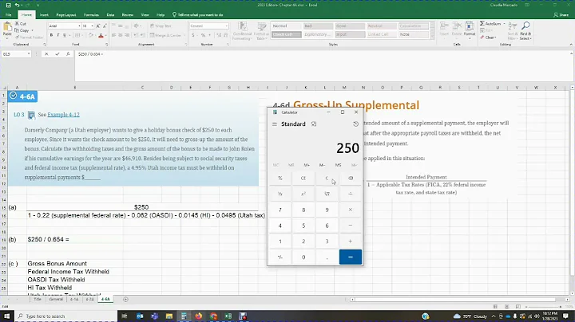Toggle Underline formatting

click(x=65, y=36)
